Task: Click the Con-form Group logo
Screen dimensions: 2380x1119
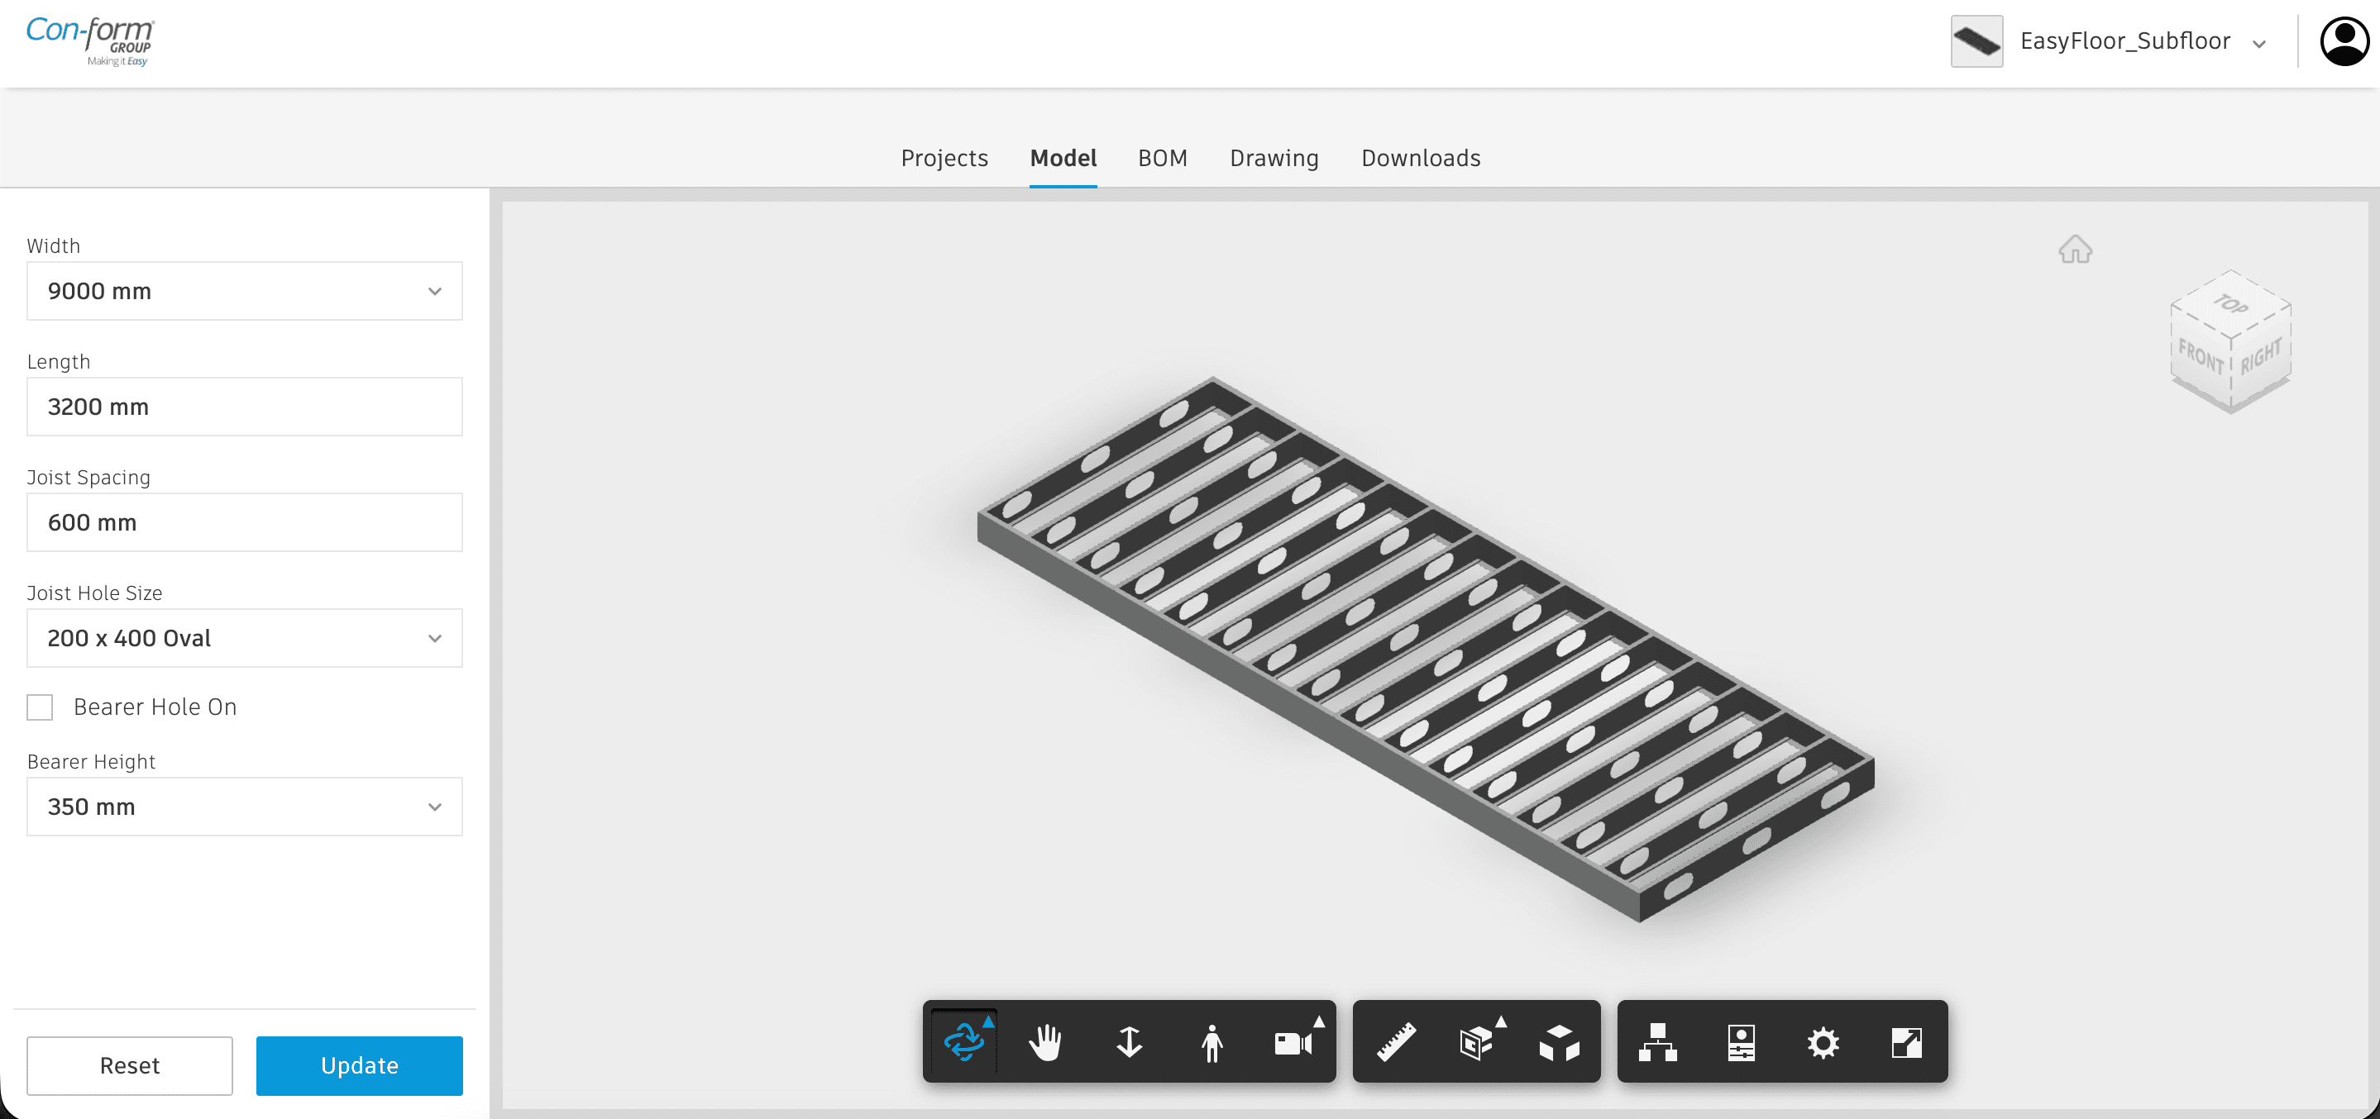Action: 89,41
